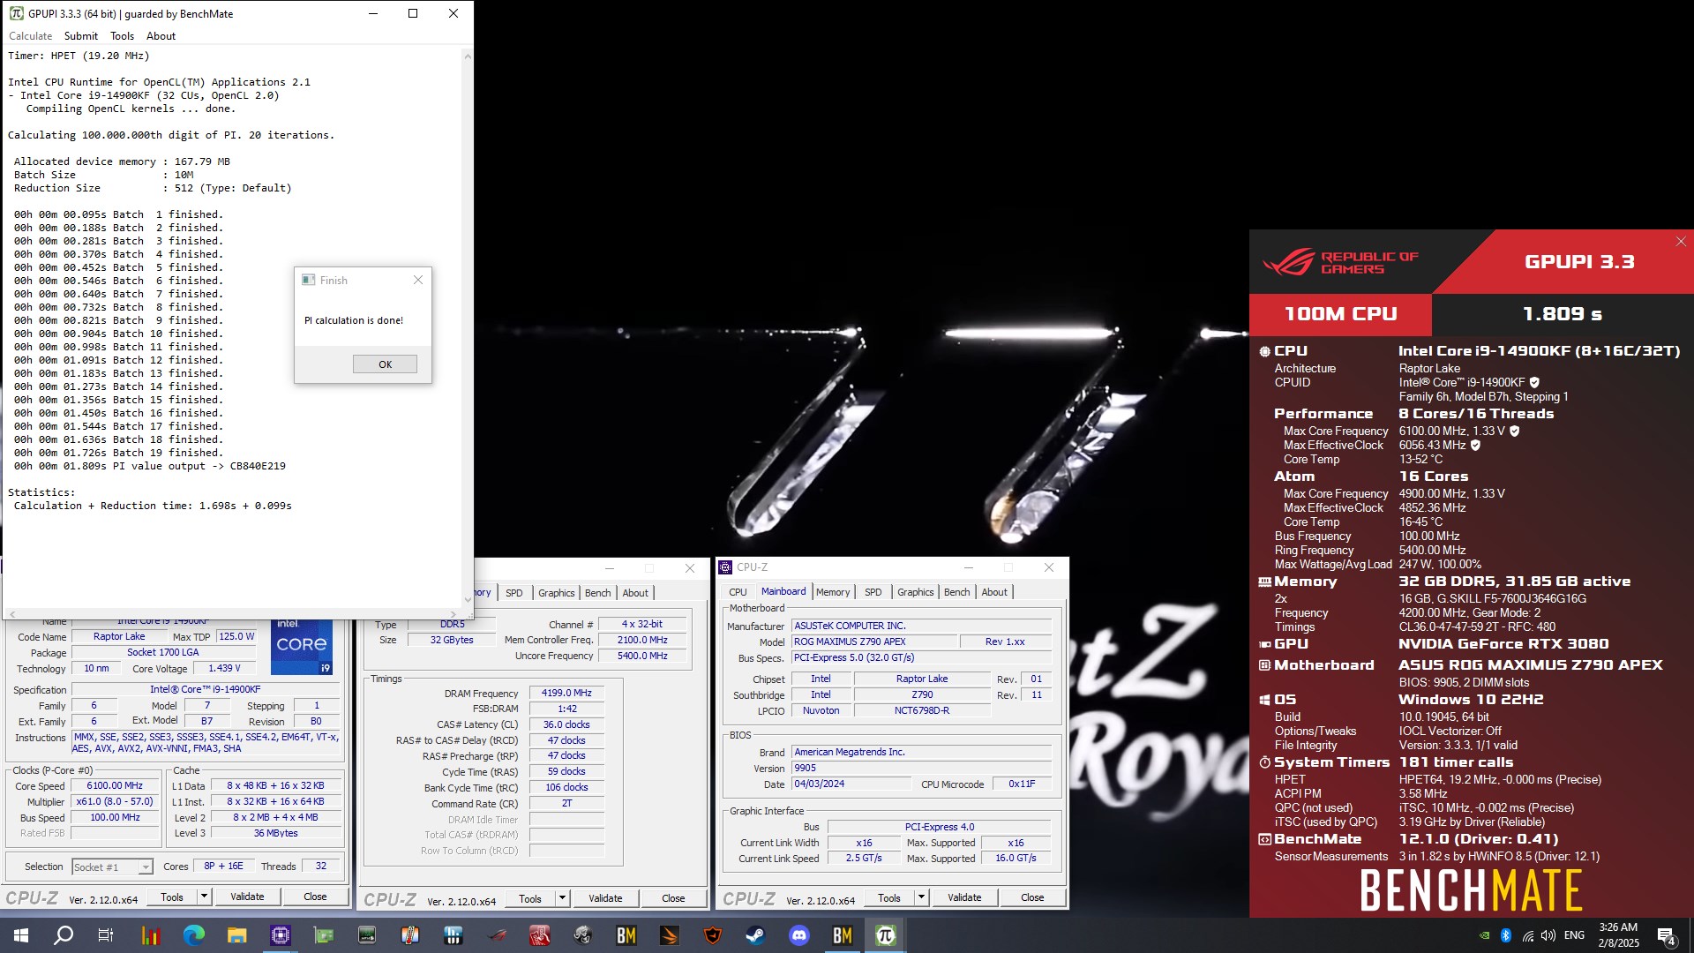Viewport: 1694px width, 953px height.
Task: Click Close button in memory CPU-Z window
Action: (673, 898)
